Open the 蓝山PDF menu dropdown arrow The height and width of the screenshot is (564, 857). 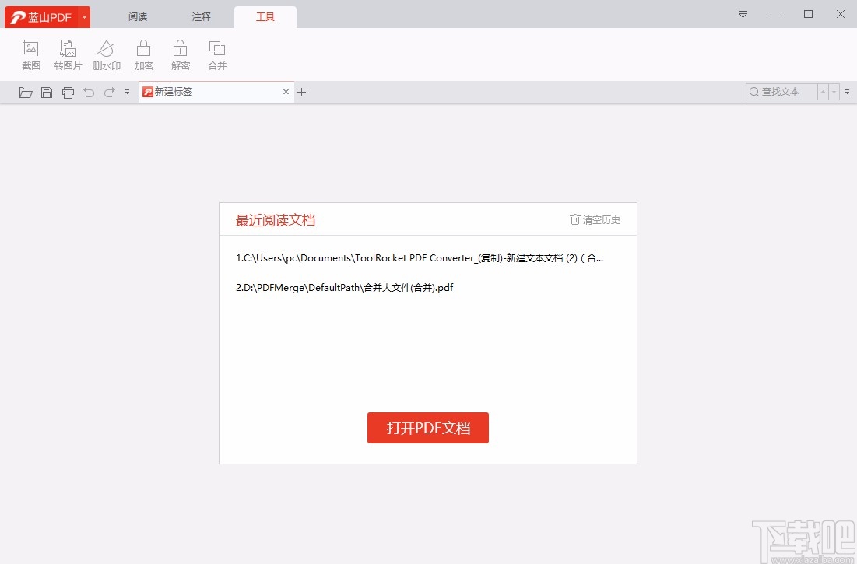click(x=84, y=16)
